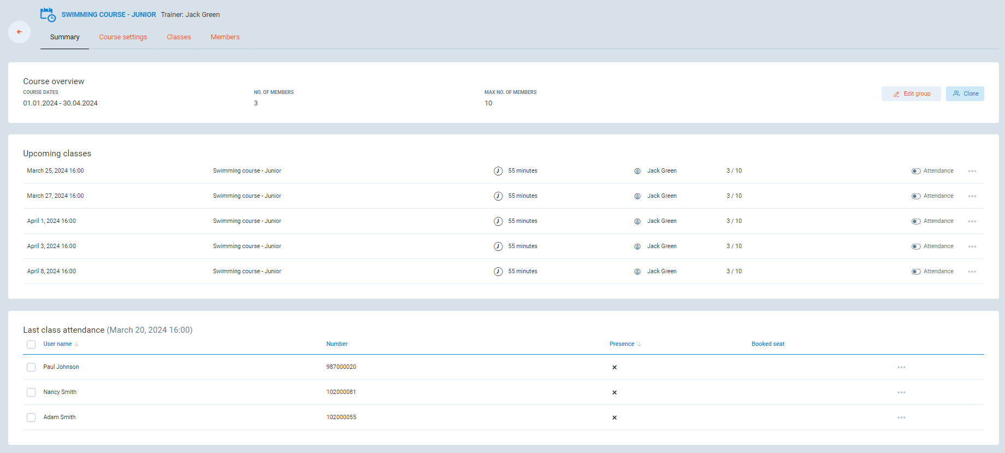Viewport: 1005px width, 453px height.
Task: Open row options for Adam Smith
Action: (x=901, y=417)
